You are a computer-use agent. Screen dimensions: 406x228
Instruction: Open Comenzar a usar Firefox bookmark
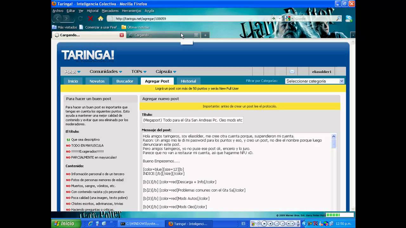100,27
